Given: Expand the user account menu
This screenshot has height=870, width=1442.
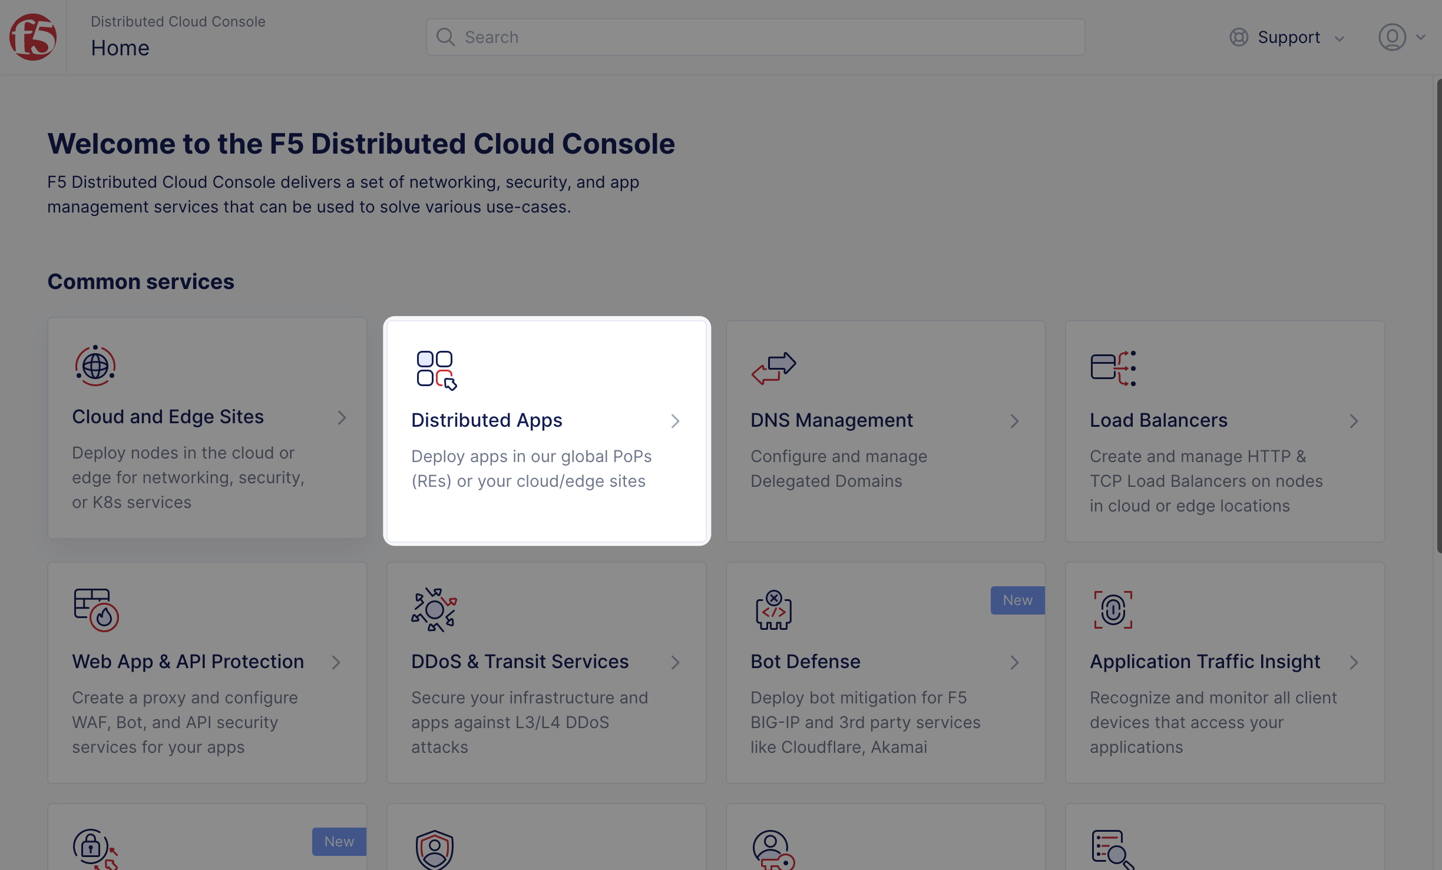Looking at the screenshot, I should tap(1402, 37).
